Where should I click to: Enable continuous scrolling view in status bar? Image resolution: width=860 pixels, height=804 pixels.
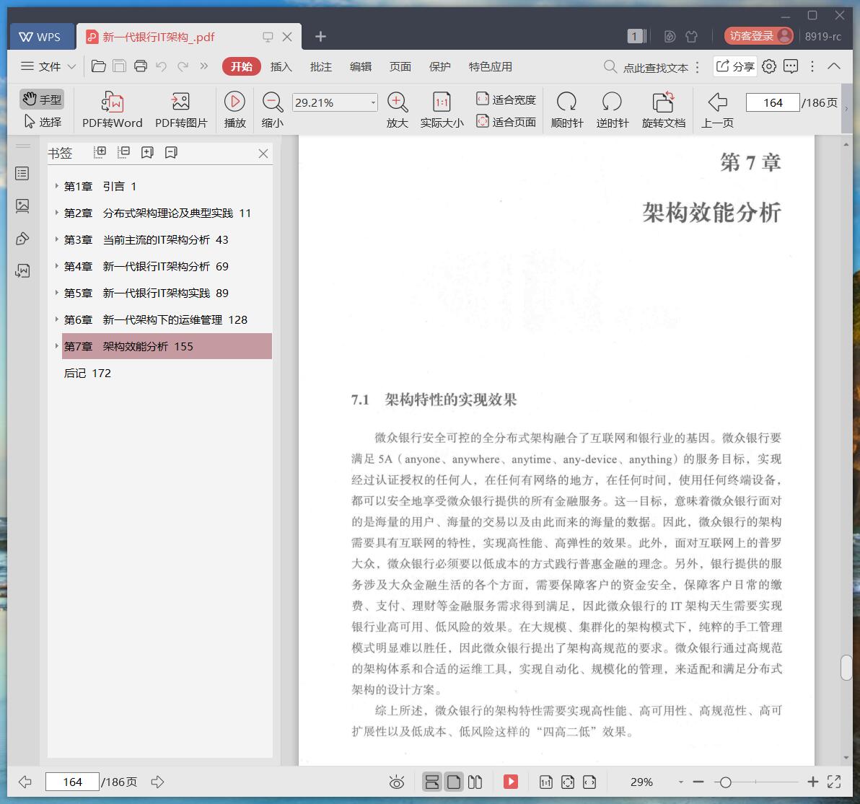[x=431, y=782]
